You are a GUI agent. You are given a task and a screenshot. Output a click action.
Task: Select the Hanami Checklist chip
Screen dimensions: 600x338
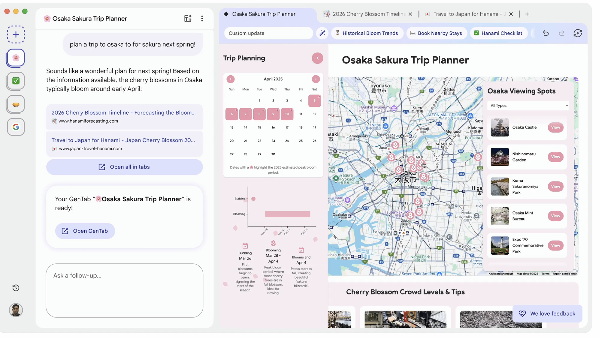[499, 33]
